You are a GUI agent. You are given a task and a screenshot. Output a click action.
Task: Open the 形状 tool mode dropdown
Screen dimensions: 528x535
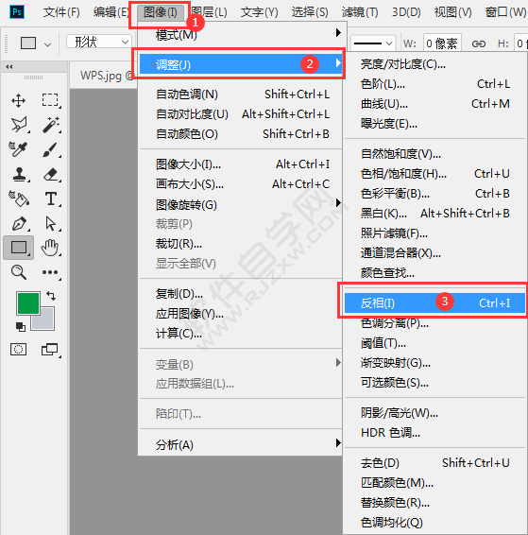(x=99, y=42)
